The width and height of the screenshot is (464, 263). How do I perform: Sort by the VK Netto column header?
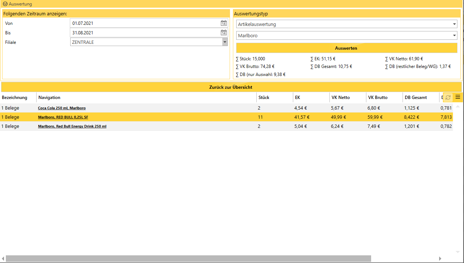pos(348,98)
